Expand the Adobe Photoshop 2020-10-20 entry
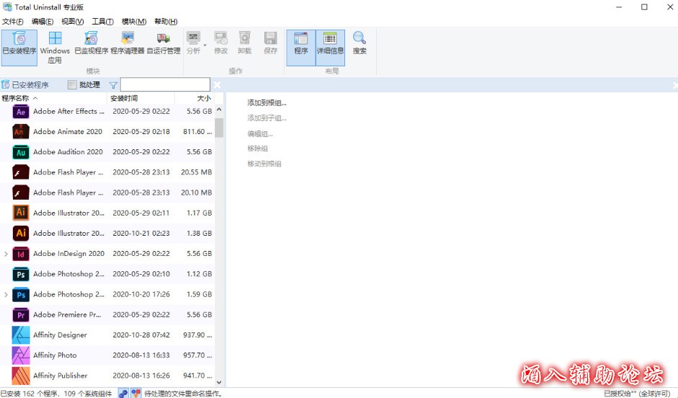 click(6, 295)
